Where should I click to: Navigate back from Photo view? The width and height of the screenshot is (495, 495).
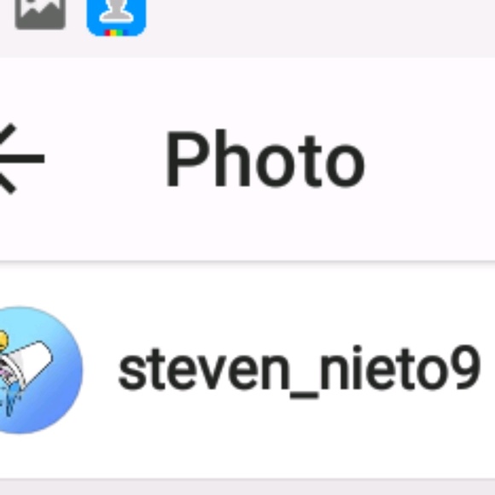pyautogui.click(x=20, y=158)
